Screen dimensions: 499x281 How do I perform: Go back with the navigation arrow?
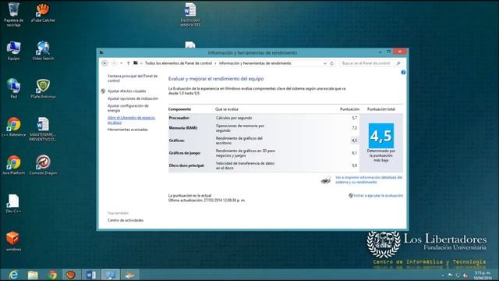coord(104,63)
